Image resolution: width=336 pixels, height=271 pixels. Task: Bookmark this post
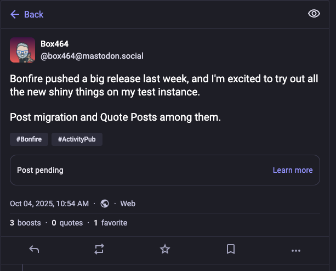231,250
